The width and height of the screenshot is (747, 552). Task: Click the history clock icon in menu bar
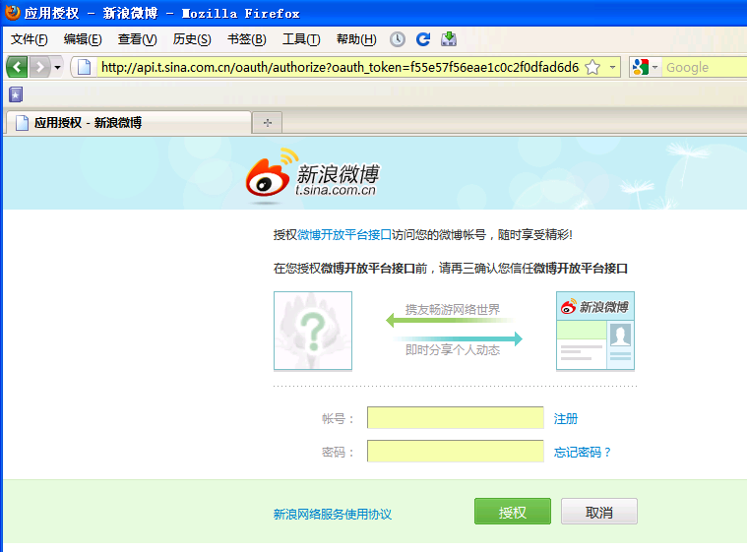coord(398,39)
